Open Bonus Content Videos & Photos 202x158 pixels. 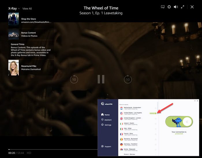pos(29,34)
